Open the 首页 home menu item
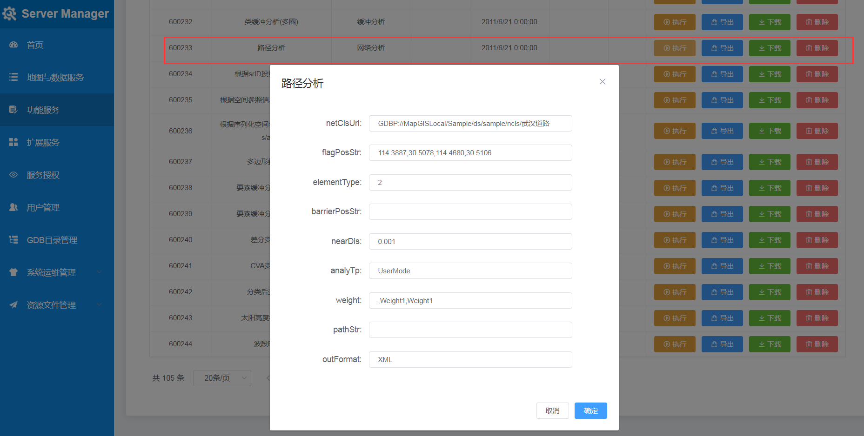The height and width of the screenshot is (436, 864). [57, 45]
